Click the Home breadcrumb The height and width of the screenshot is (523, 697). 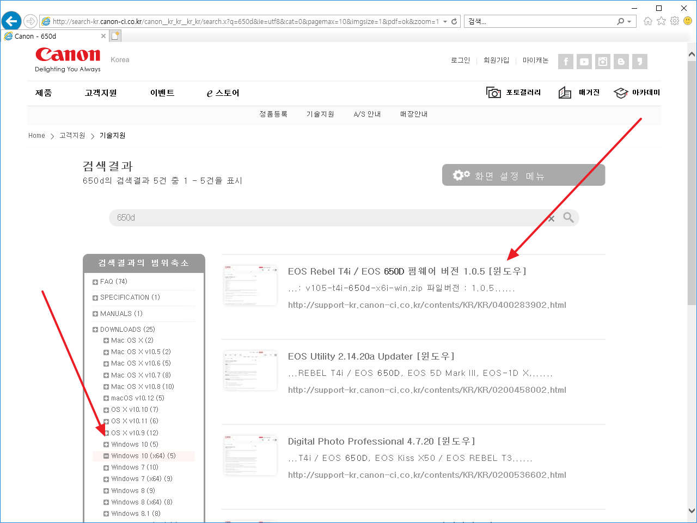pyautogui.click(x=36, y=136)
